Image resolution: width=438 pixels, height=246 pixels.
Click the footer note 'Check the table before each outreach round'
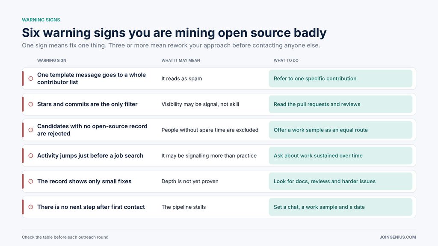(x=65, y=237)
